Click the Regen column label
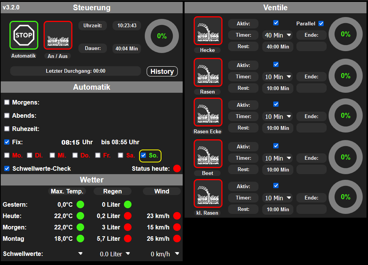Viewport: 368px width, 265px height. click(x=113, y=191)
